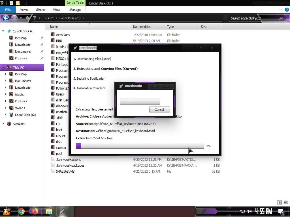The image size is (290, 217).
Task: Go back with the Back arrow
Action: click(x=6, y=18)
